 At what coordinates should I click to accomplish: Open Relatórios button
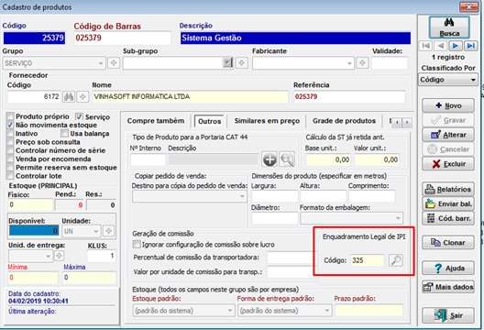[448, 189]
